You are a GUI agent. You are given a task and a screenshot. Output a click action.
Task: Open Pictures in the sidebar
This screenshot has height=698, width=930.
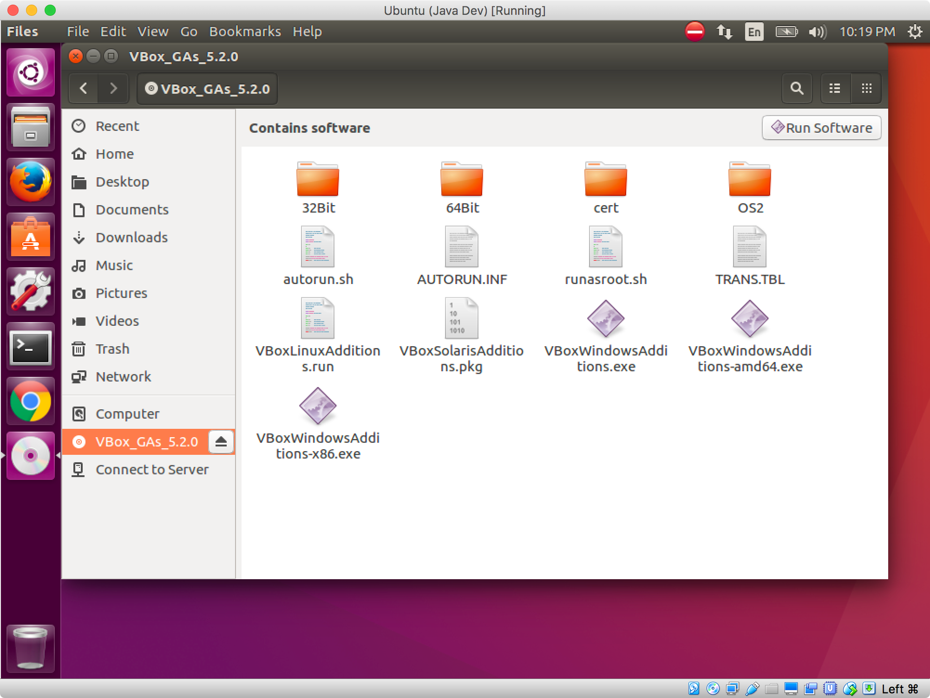point(148,293)
